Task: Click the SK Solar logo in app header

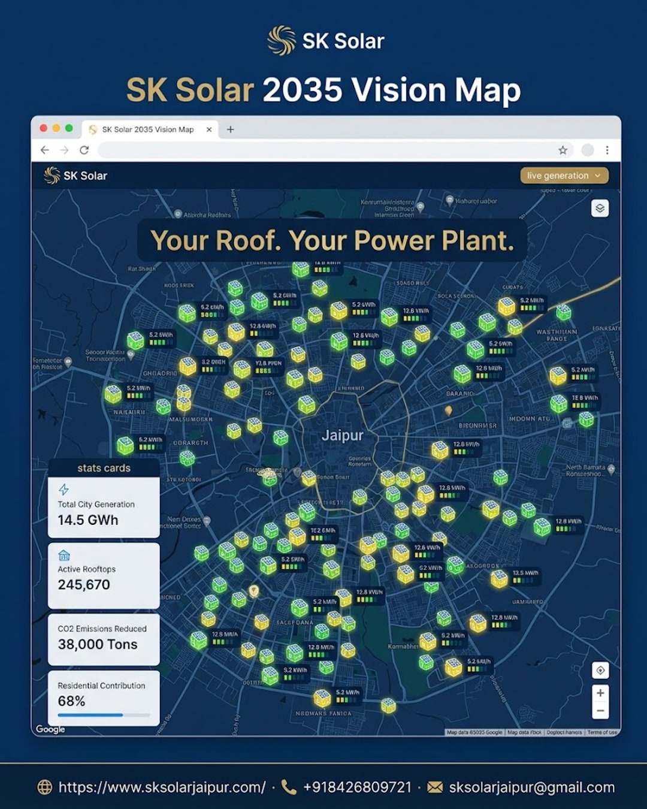Action: [x=75, y=176]
